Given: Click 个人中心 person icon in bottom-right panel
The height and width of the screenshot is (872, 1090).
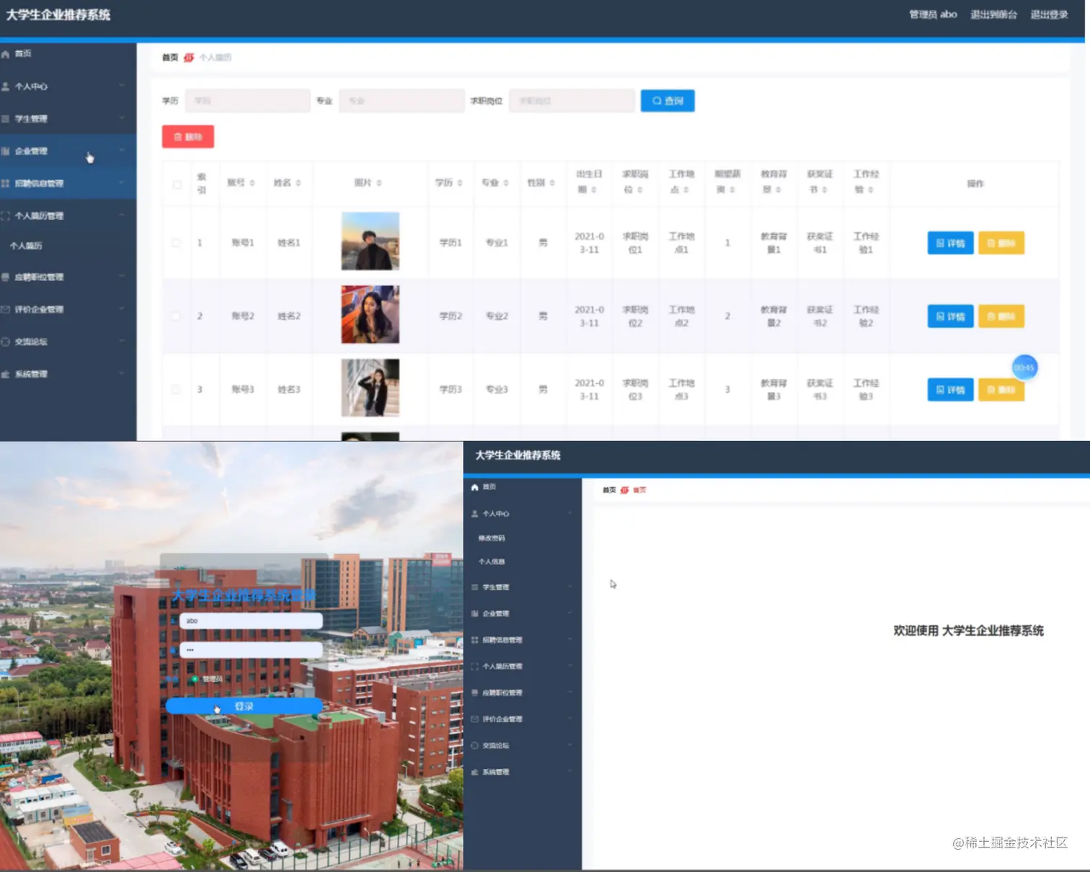Looking at the screenshot, I should (x=474, y=514).
